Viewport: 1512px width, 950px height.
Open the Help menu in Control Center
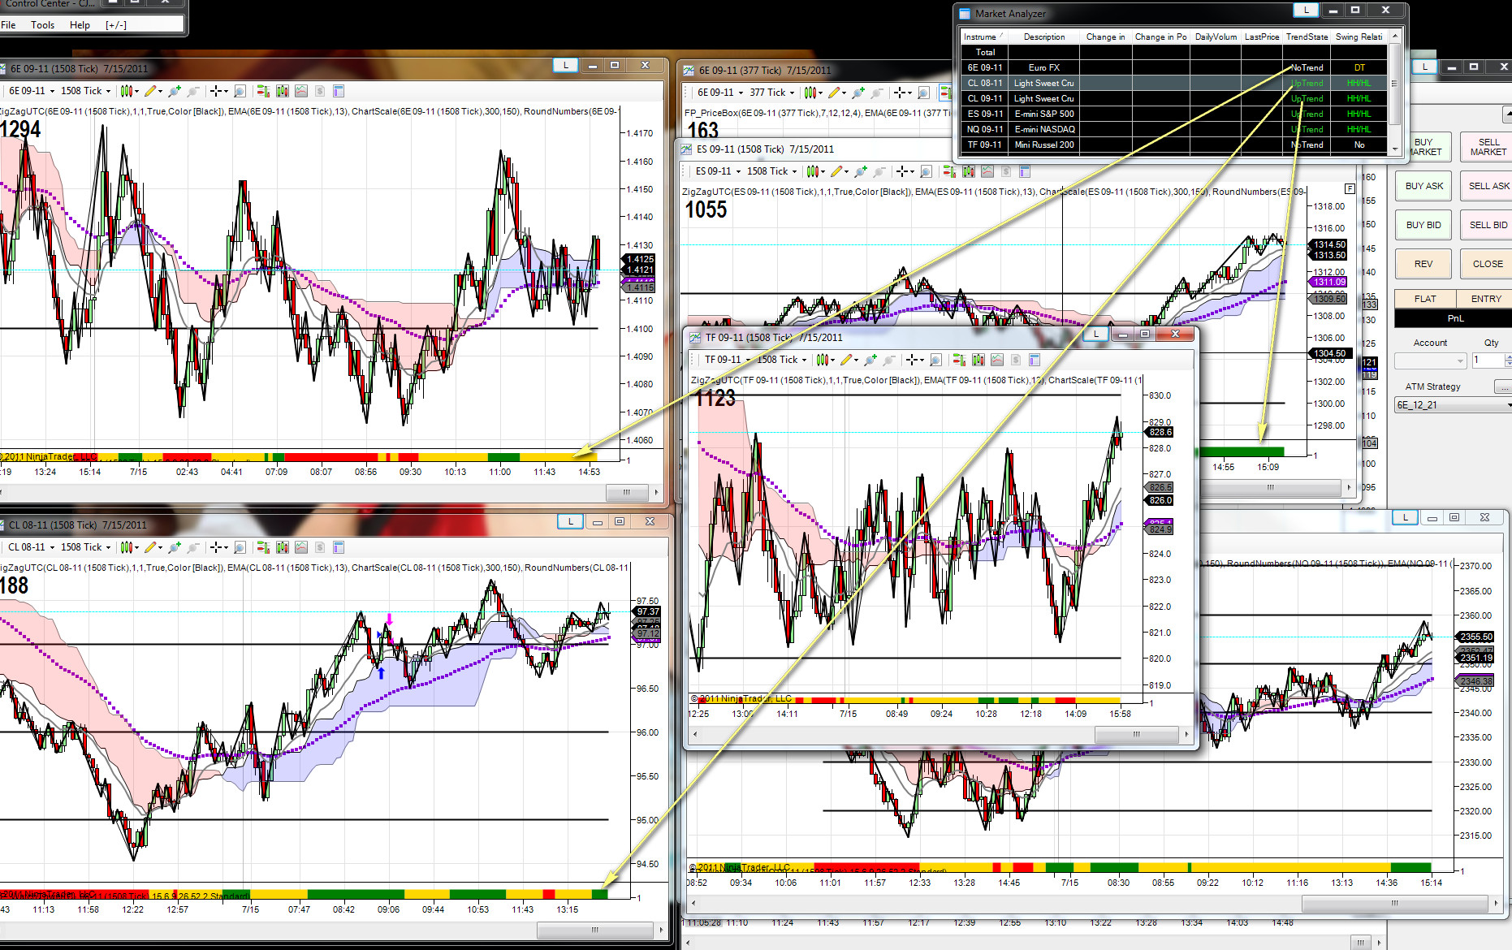tap(80, 25)
